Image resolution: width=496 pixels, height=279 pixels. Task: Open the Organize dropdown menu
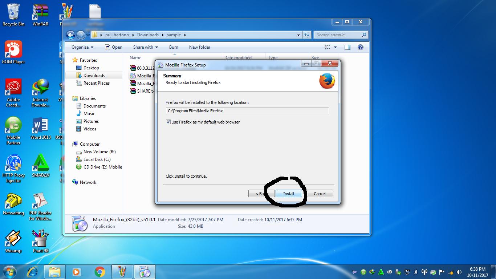coord(81,47)
